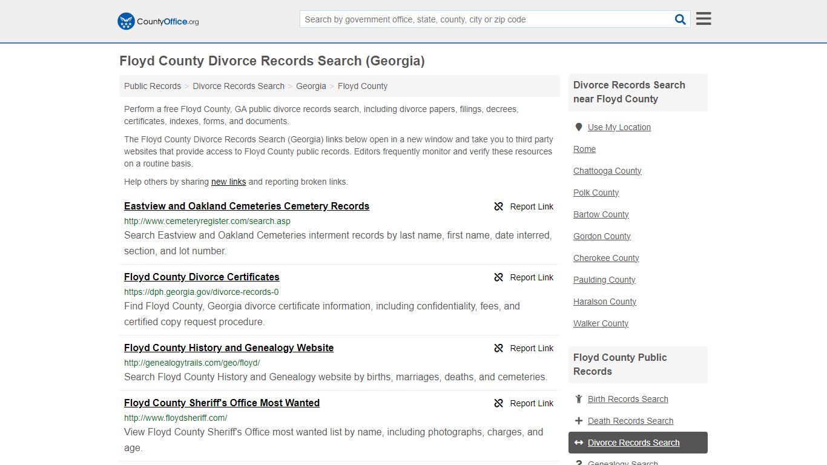Select Haralson County in sidebar
This screenshot has width=827, height=465.
(x=605, y=302)
